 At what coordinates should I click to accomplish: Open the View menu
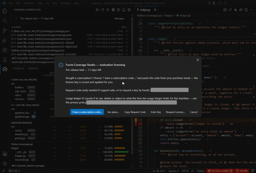click(40, 3)
